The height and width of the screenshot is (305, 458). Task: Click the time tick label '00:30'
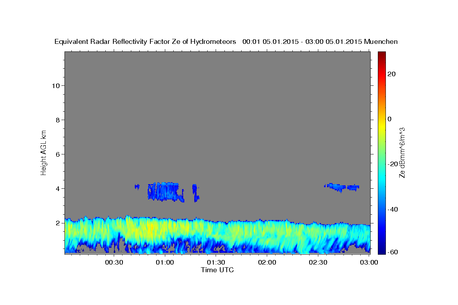(x=114, y=262)
